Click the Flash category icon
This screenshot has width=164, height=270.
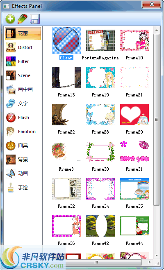pos(11,117)
